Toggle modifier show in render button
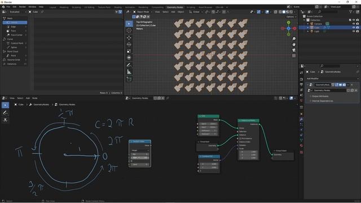Image resolution: width=361 pixels, height=203 pixels. [344, 85]
